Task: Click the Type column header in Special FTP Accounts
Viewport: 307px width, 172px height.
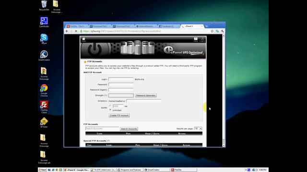Action: point(89,145)
